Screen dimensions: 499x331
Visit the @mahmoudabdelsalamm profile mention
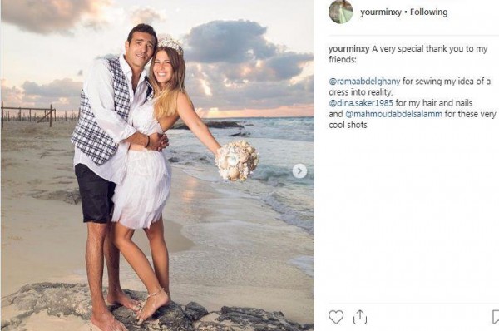click(393, 114)
